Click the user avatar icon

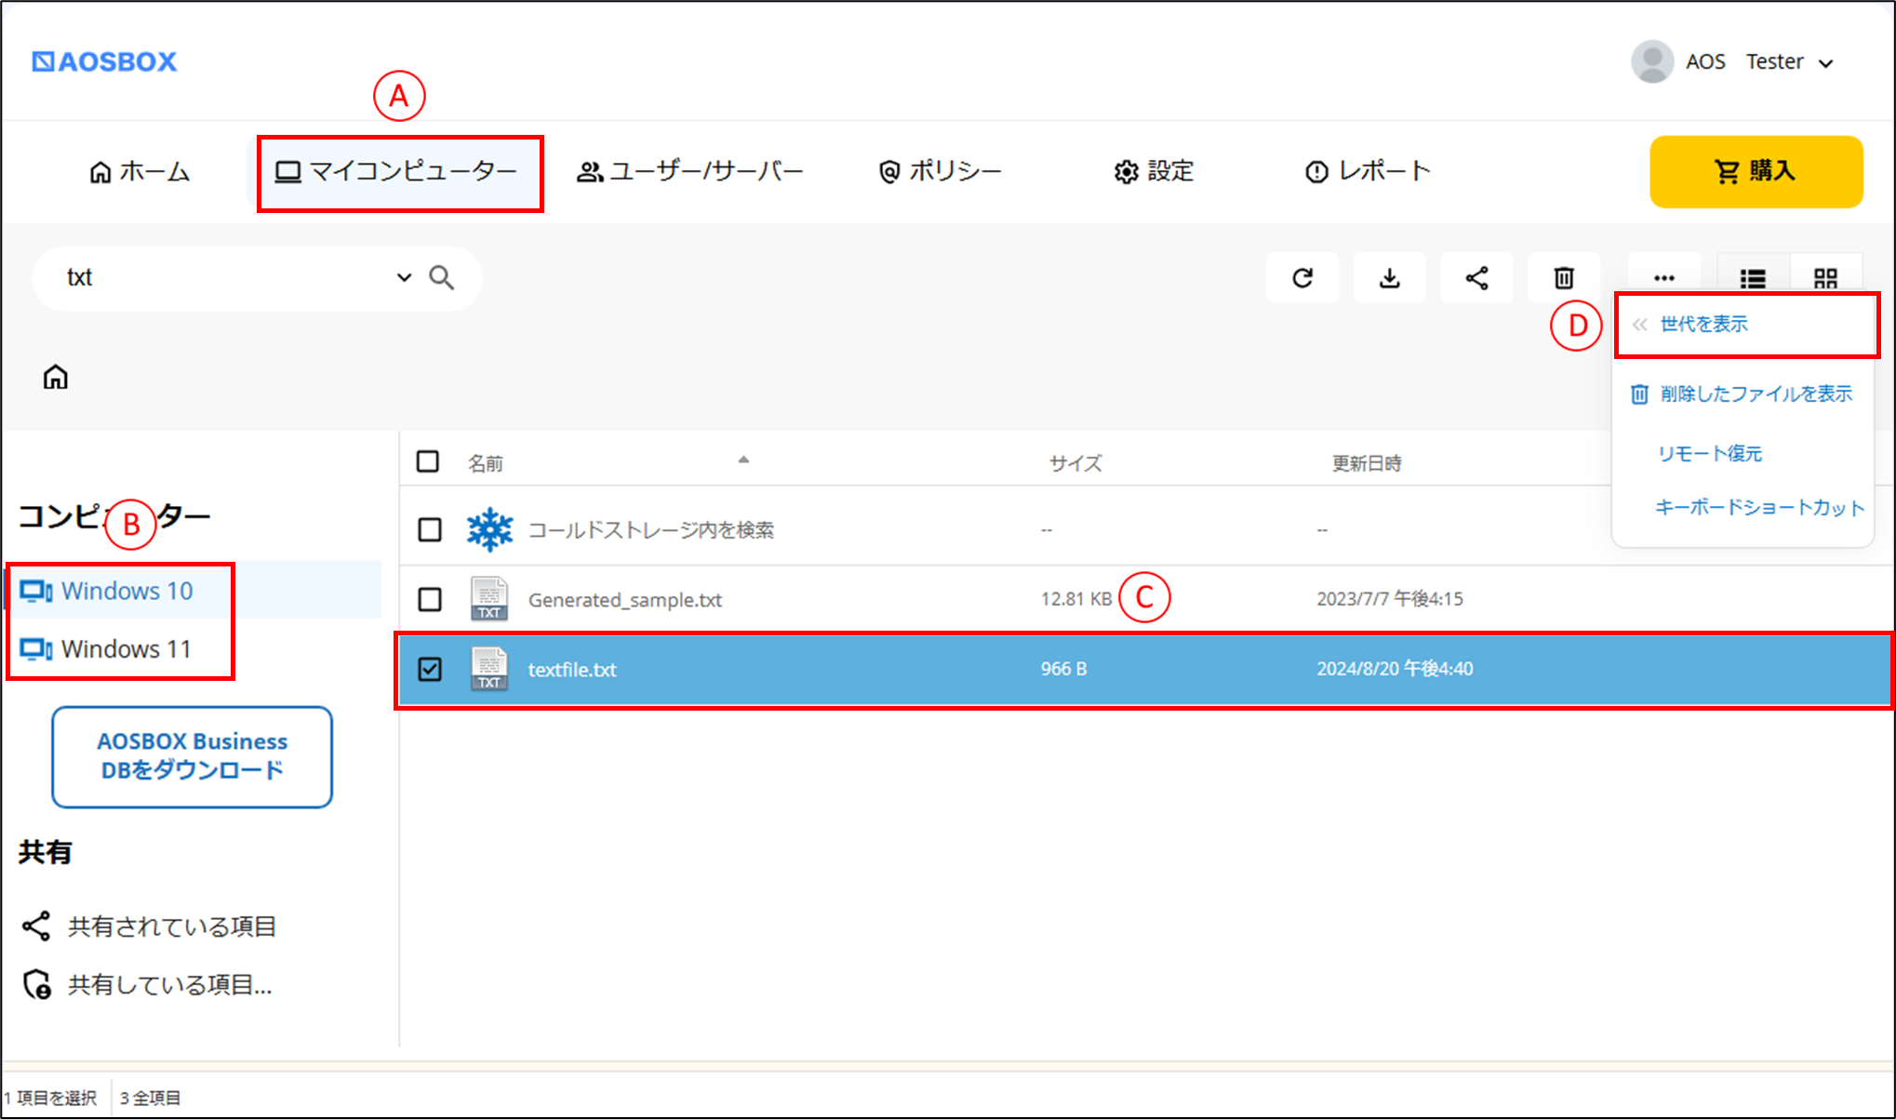pyautogui.click(x=1652, y=62)
